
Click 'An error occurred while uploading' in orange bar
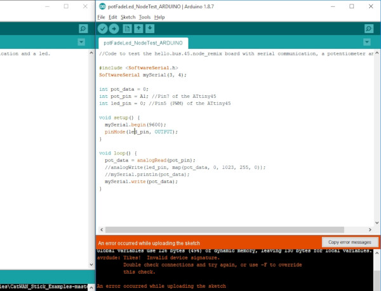(x=149, y=243)
